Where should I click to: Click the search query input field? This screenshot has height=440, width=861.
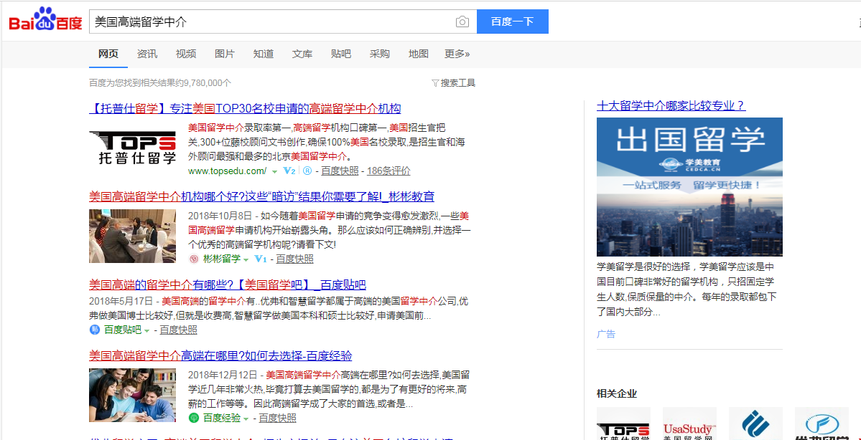273,22
